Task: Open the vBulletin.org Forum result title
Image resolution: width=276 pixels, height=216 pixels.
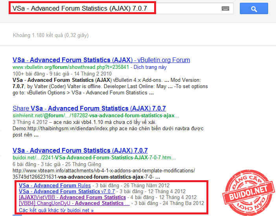Action: pos(101,60)
